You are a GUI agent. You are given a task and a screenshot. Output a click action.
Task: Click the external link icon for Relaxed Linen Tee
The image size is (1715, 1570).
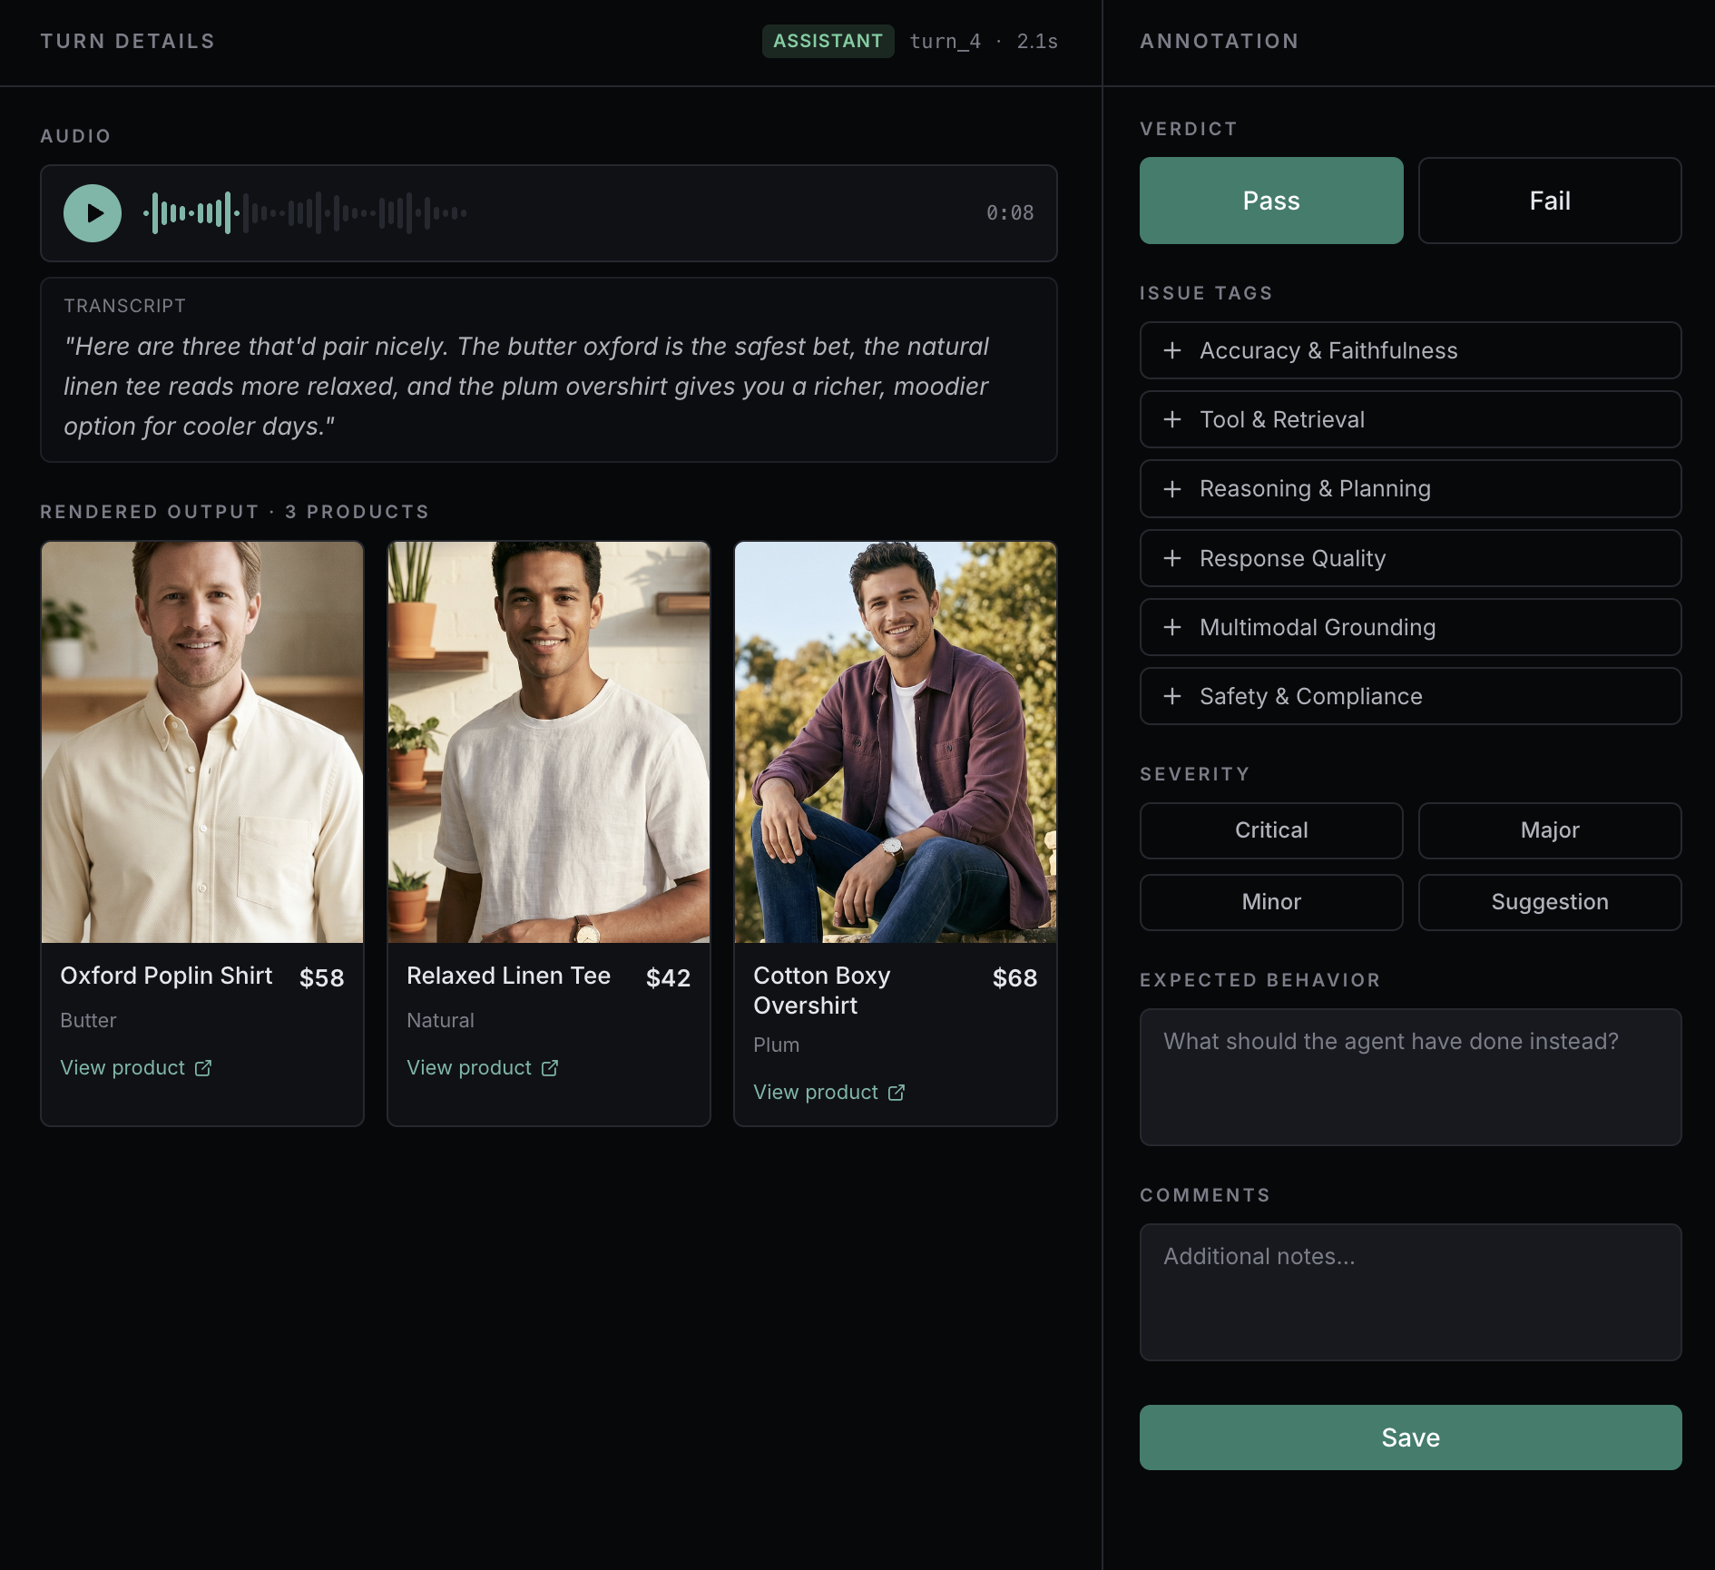tap(550, 1068)
